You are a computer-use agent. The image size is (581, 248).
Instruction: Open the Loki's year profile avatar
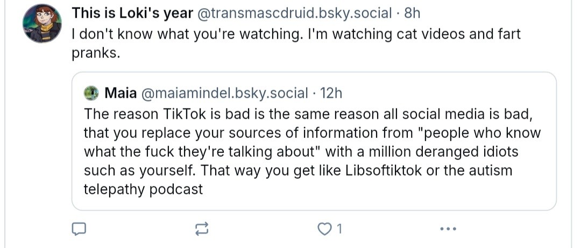click(x=42, y=23)
